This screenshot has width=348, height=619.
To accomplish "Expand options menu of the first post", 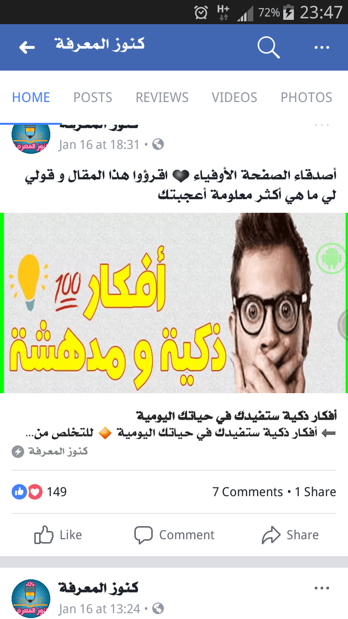I will click(x=321, y=124).
